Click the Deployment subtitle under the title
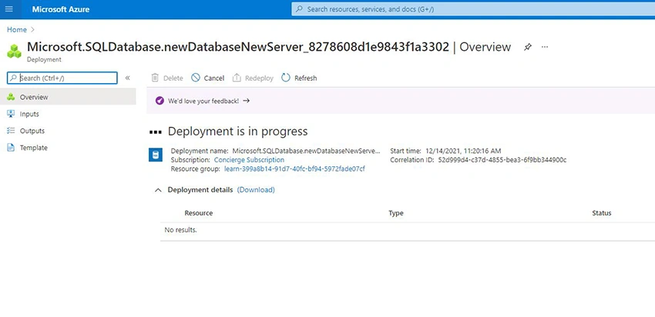The image size is (655, 317). click(x=44, y=60)
